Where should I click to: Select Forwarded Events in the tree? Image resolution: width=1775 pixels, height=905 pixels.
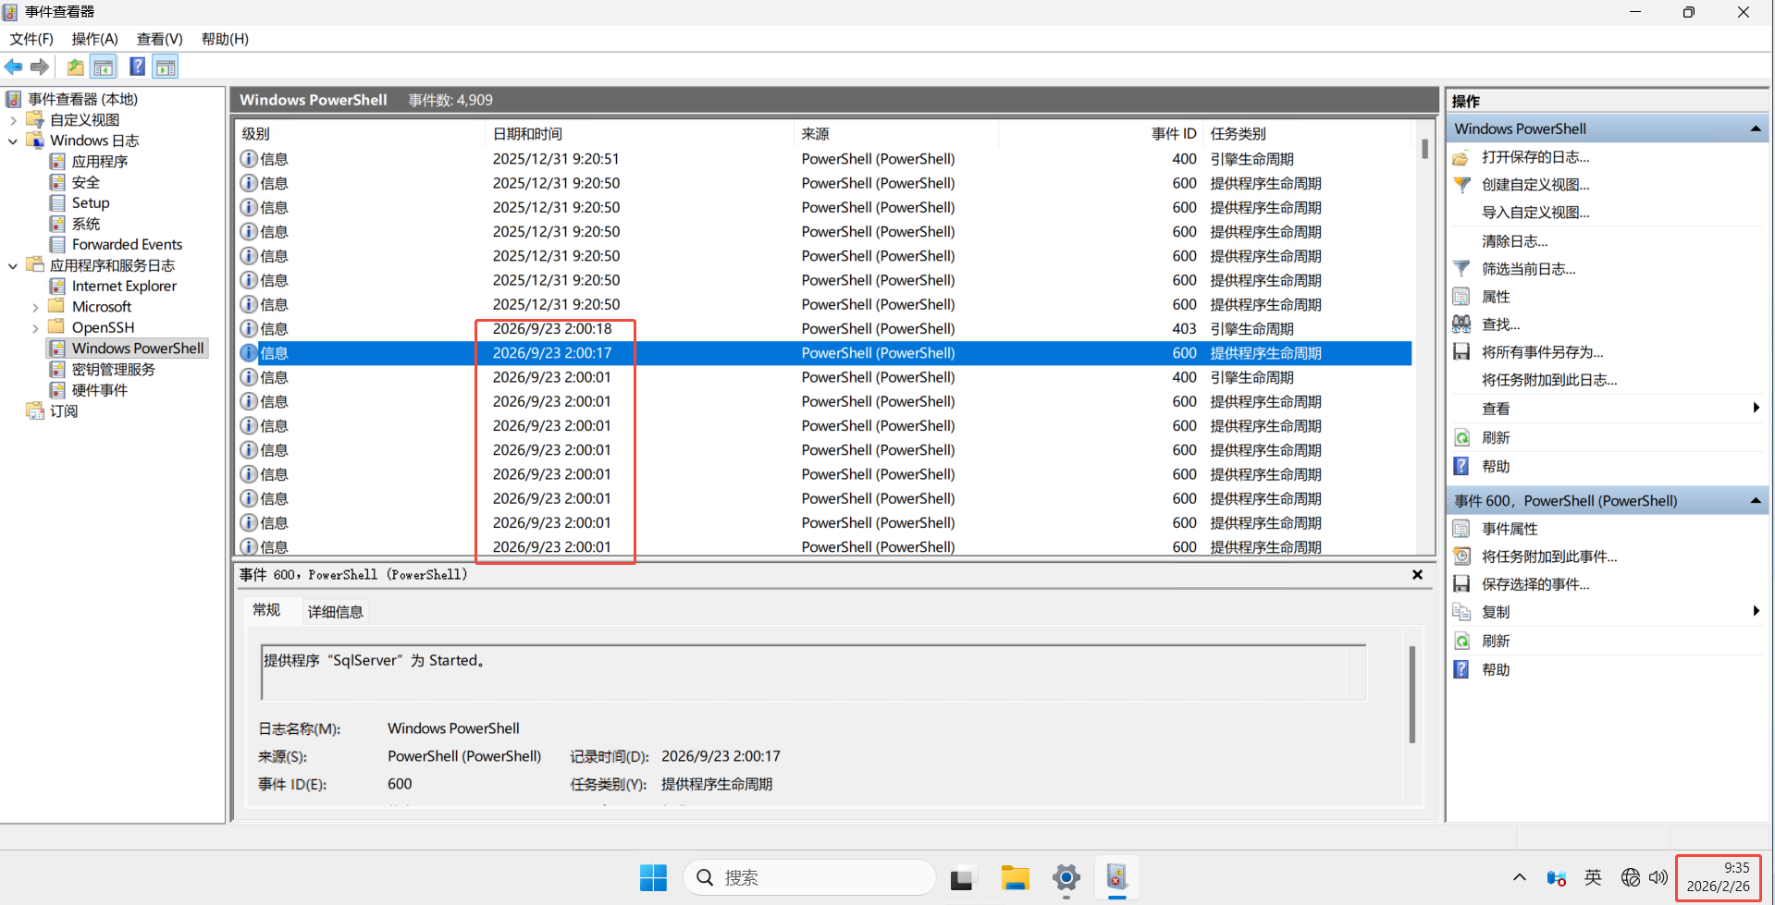(x=127, y=245)
